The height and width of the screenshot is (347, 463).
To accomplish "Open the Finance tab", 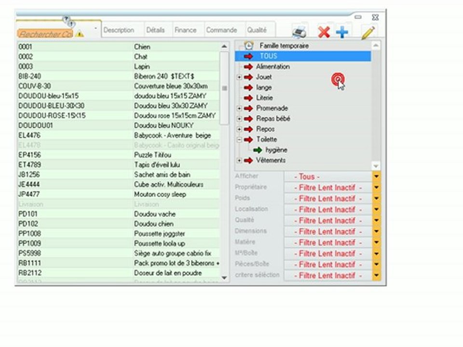I will coord(185,30).
